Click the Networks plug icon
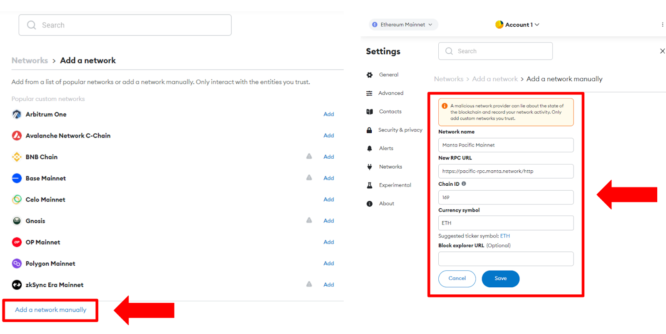The image size is (666, 334). [x=369, y=167]
